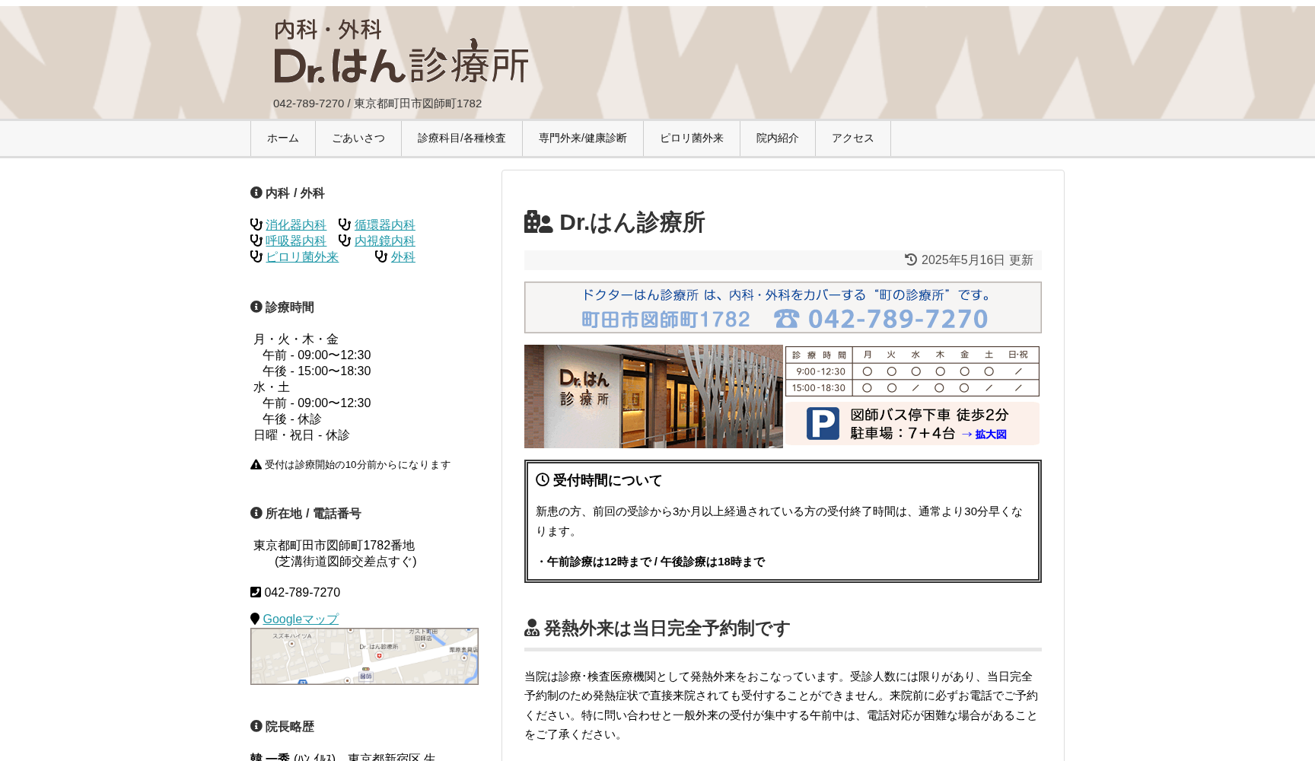
Task: Click the map pin icon near Googleマップ
Action: (x=254, y=618)
